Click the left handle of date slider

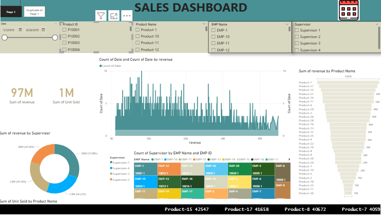pyautogui.click(x=5, y=38)
